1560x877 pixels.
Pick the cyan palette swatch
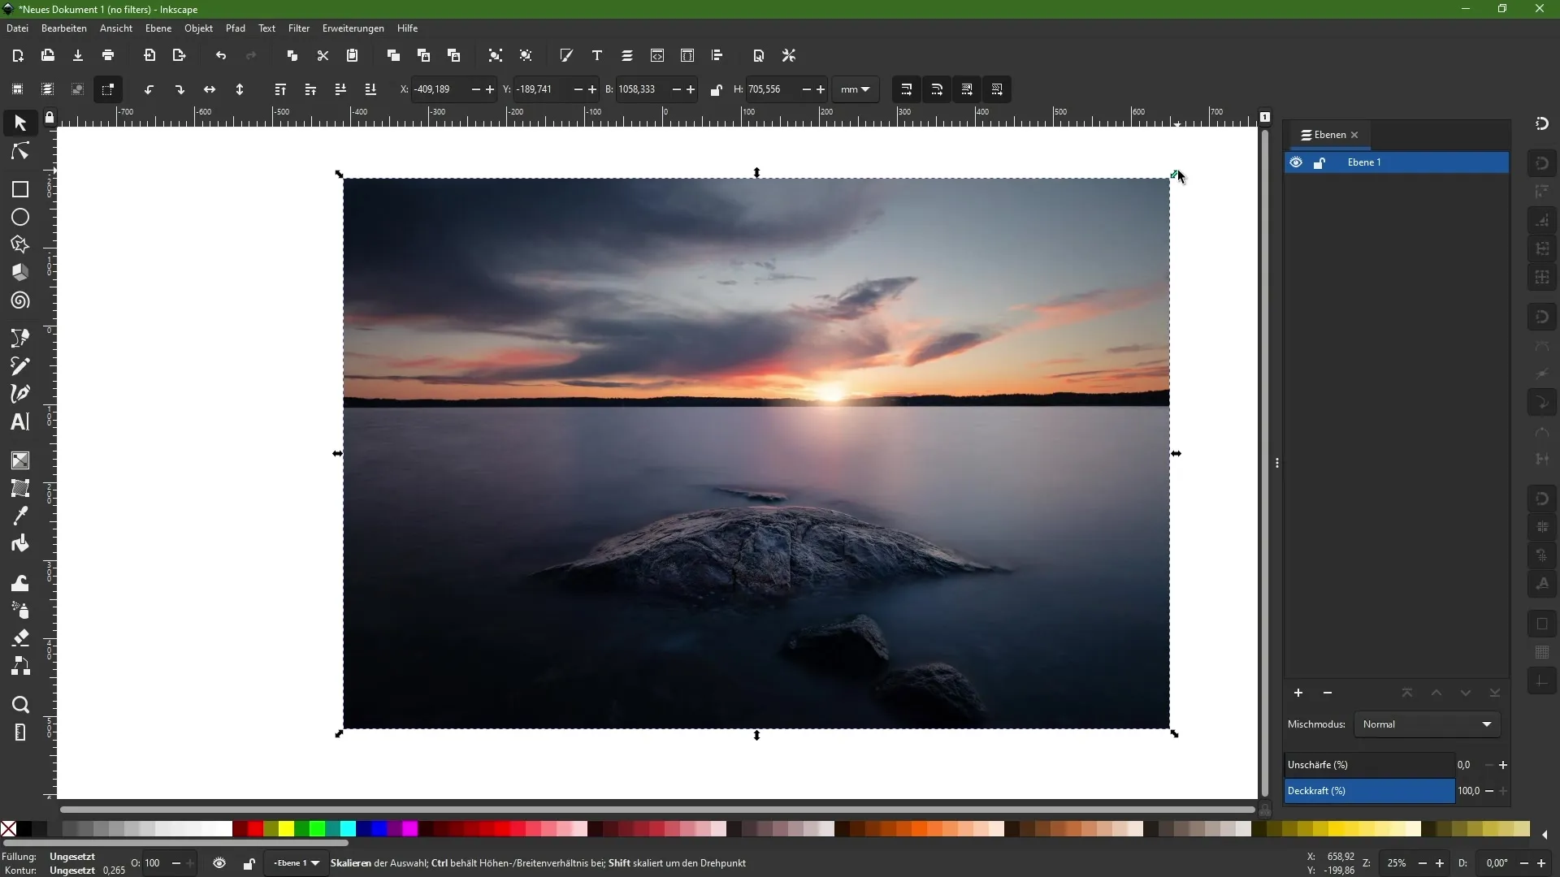click(348, 829)
